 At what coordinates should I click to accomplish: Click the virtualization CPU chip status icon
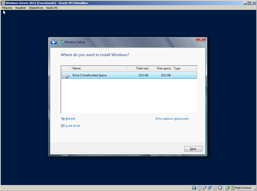[x=220, y=188]
